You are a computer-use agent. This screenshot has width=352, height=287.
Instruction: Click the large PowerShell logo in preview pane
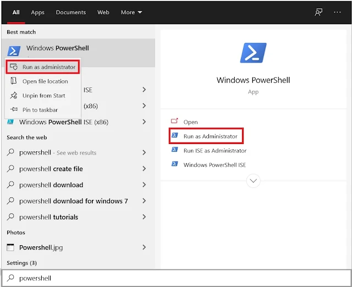[x=253, y=53]
